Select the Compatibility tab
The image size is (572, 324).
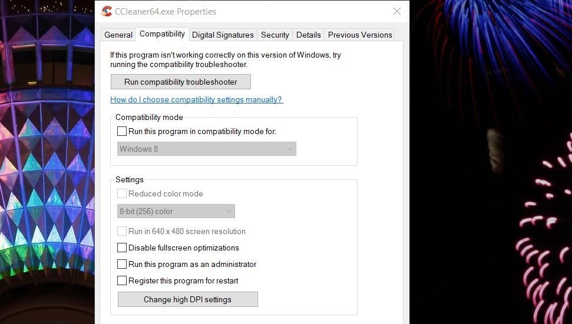click(163, 34)
